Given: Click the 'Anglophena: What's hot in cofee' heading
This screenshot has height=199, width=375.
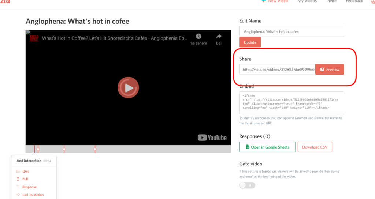Looking at the screenshot, I should [77, 21].
